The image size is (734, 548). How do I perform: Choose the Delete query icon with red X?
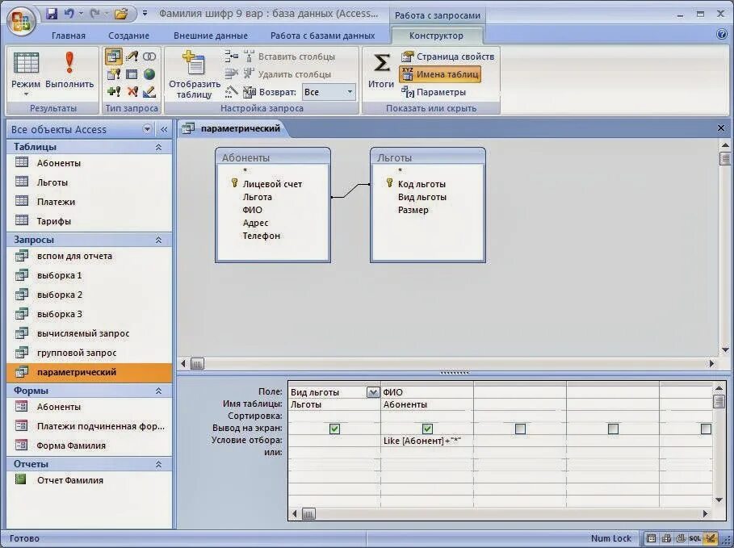132,91
